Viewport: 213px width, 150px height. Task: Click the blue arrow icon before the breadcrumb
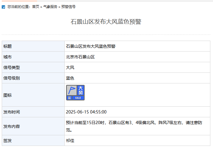pos(4,7)
